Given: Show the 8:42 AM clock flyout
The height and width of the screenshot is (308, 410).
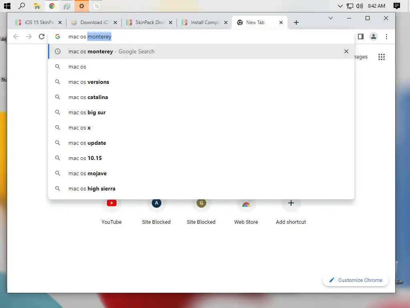Looking at the screenshot, I should (x=376, y=6).
